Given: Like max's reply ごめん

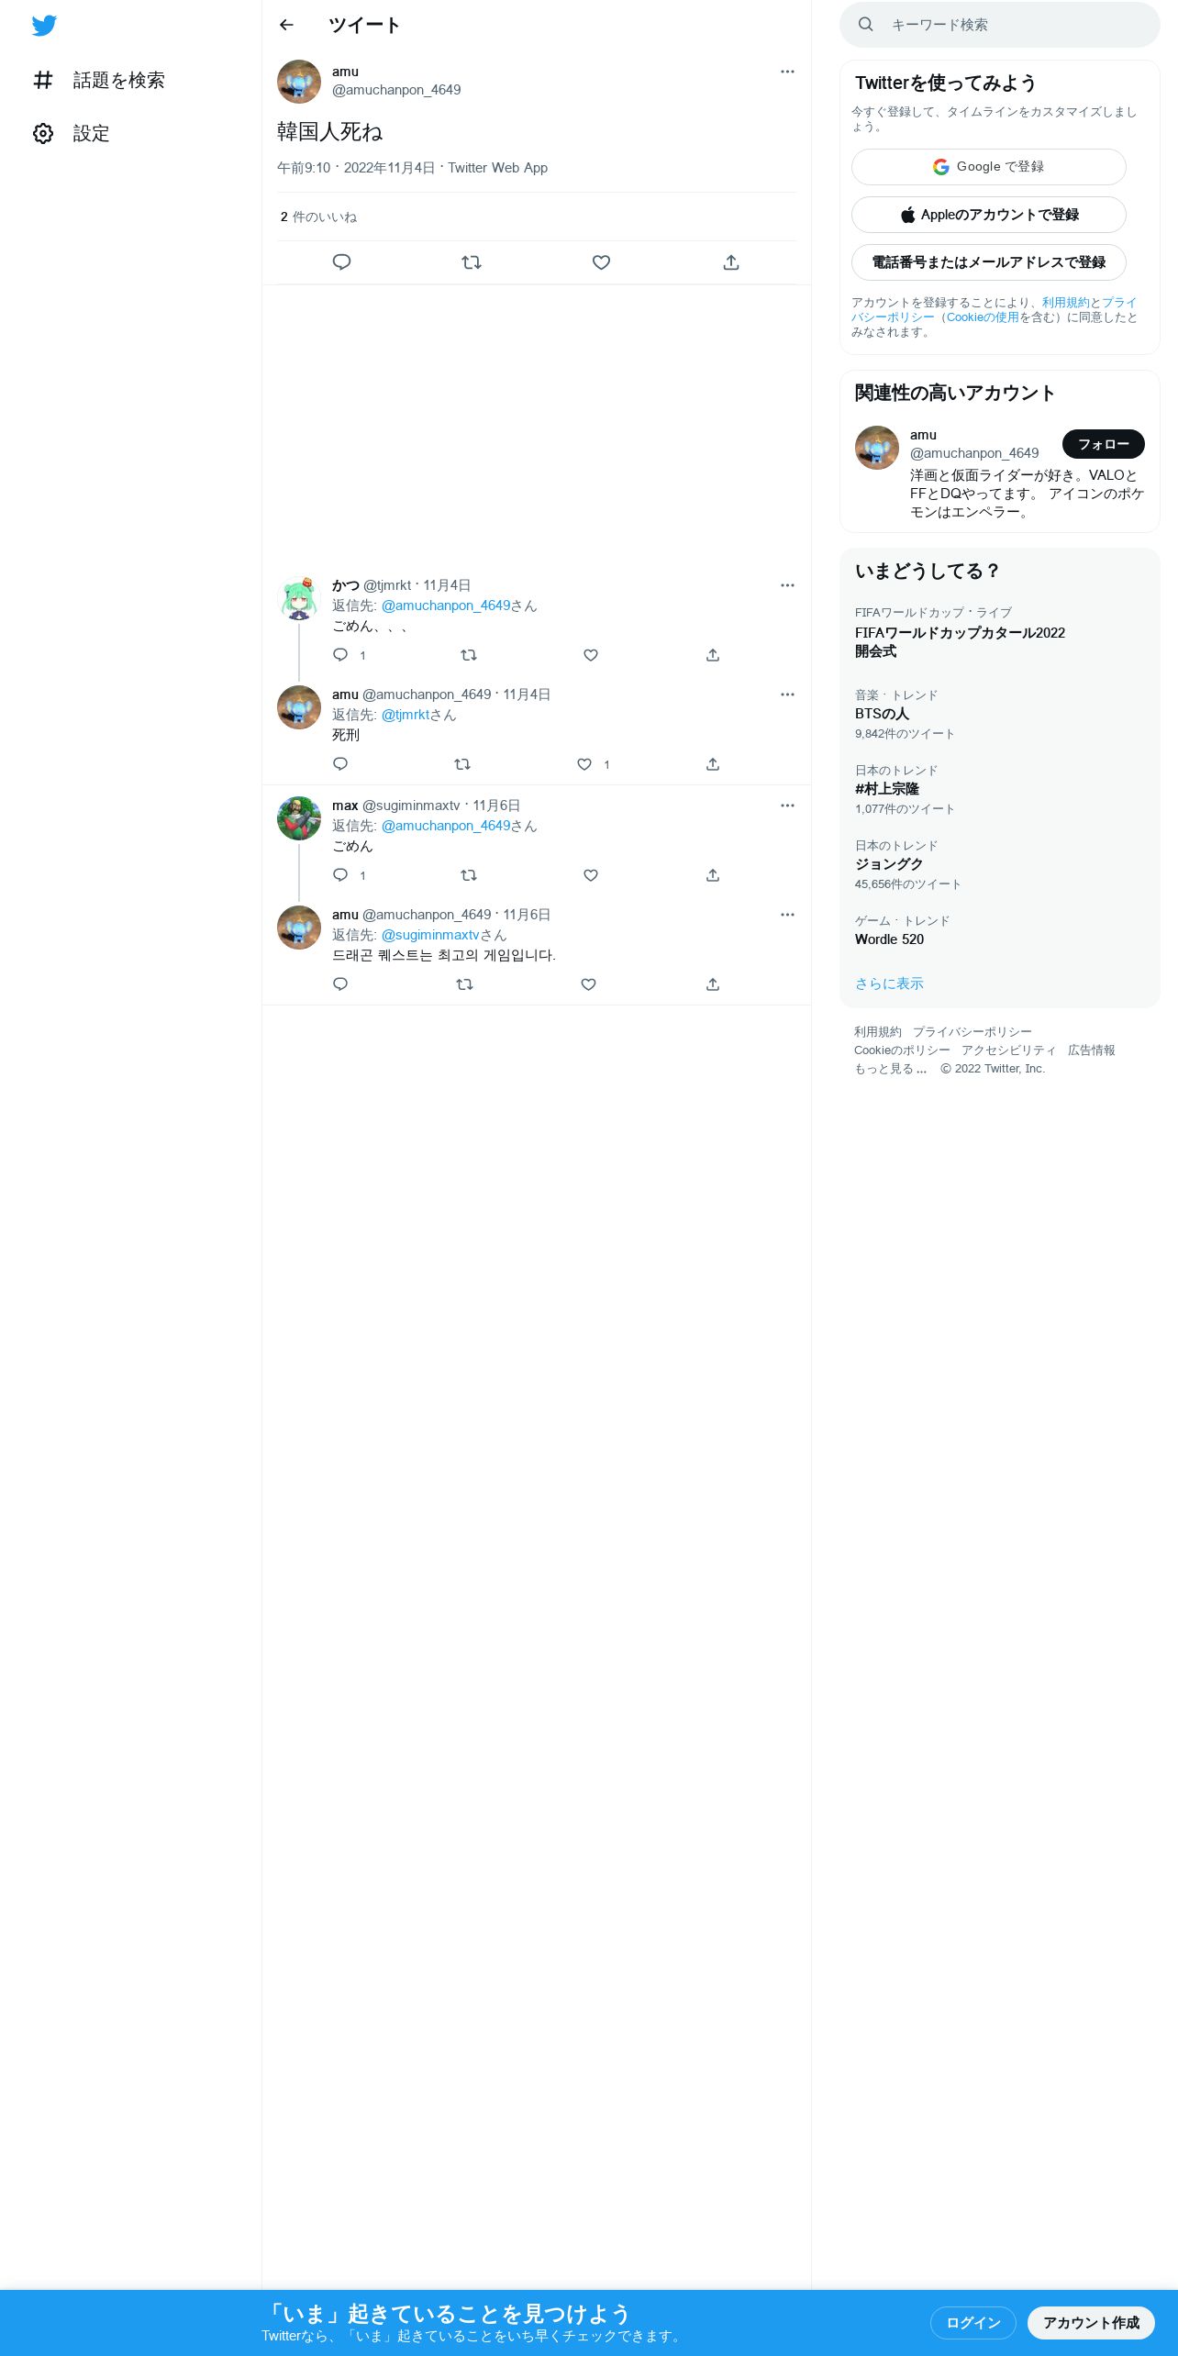Looking at the screenshot, I should pyautogui.click(x=591, y=875).
